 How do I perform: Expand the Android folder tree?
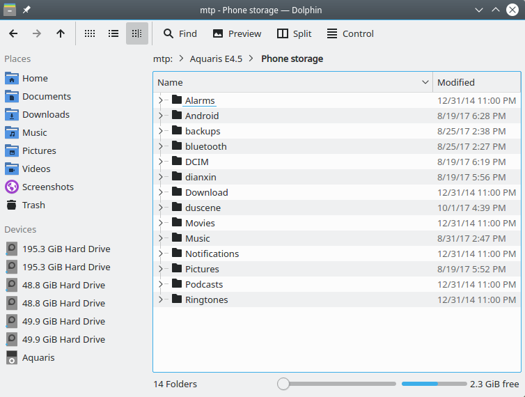point(161,116)
